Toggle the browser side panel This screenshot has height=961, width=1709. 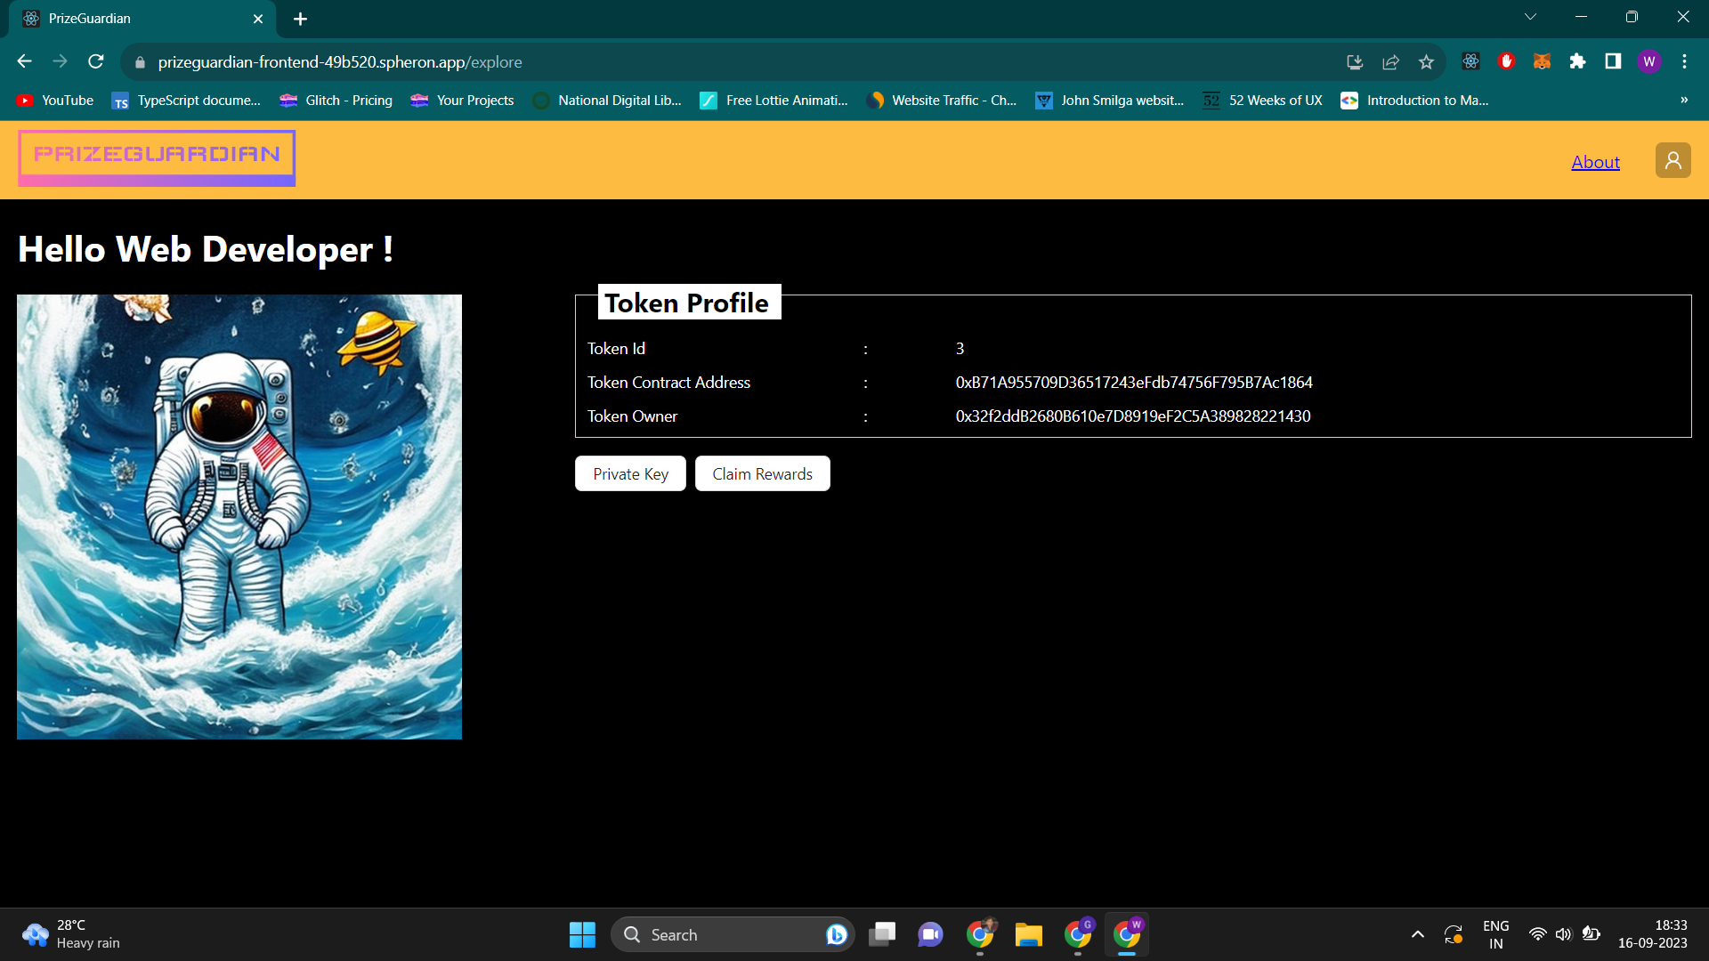coord(1613,61)
